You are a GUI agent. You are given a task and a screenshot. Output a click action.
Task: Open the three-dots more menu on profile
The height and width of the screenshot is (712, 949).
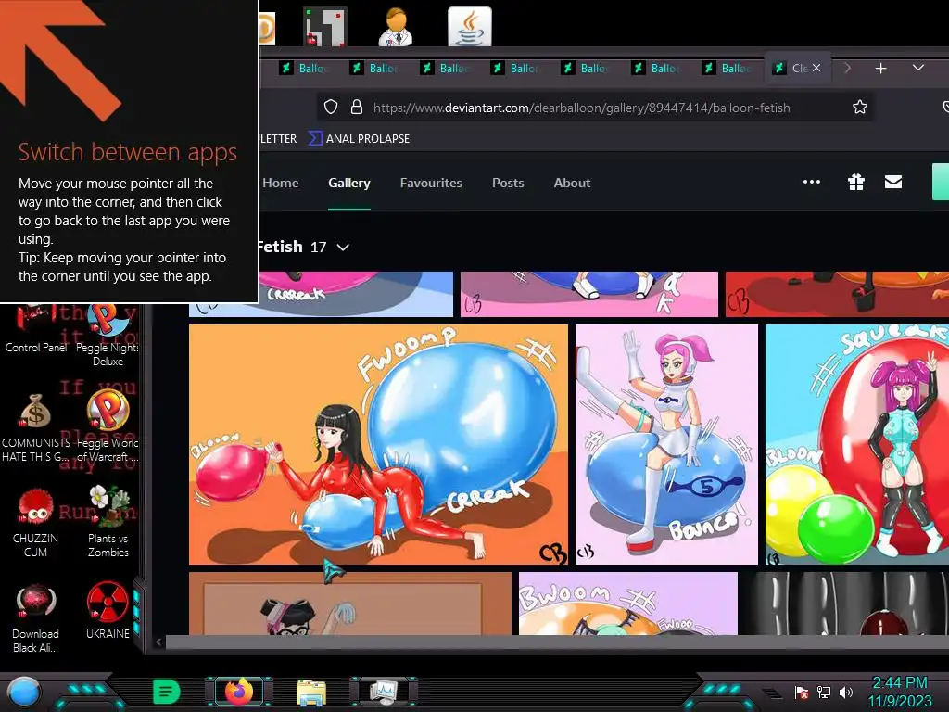click(812, 182)
